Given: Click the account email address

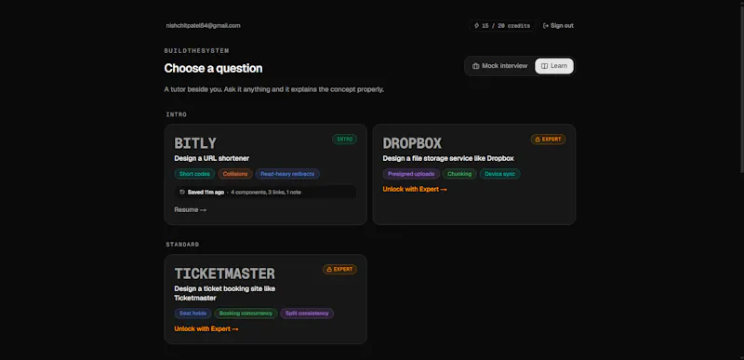Looking at the screenshot, I should click(203, 26).
